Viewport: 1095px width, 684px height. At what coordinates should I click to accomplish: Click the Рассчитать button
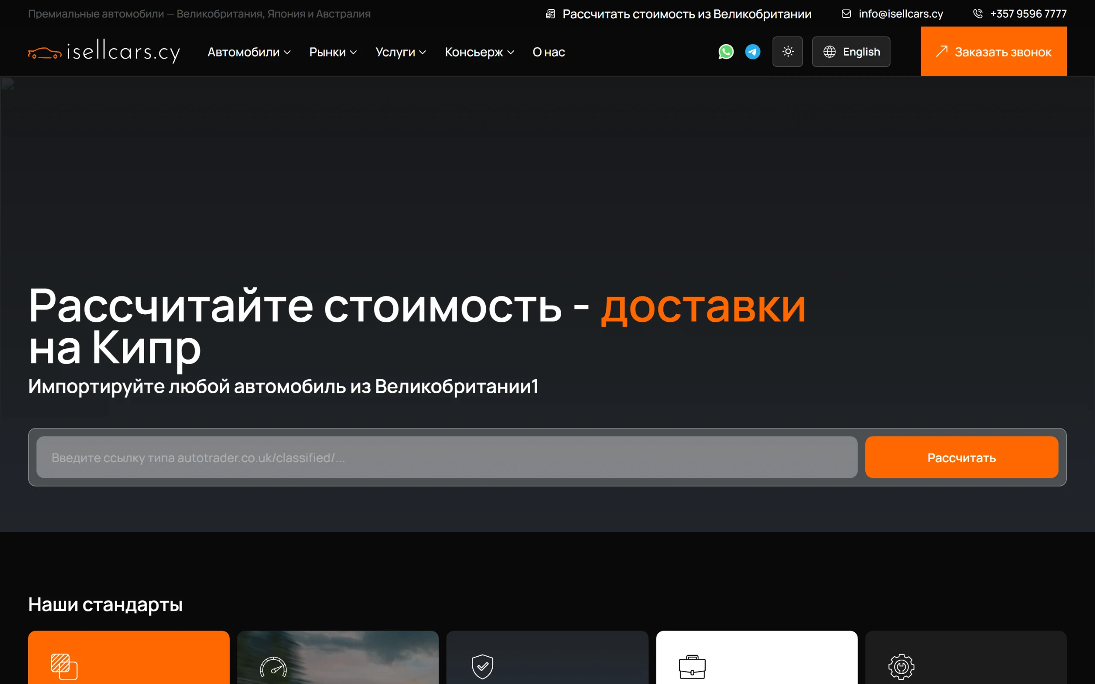coord(962,457)
